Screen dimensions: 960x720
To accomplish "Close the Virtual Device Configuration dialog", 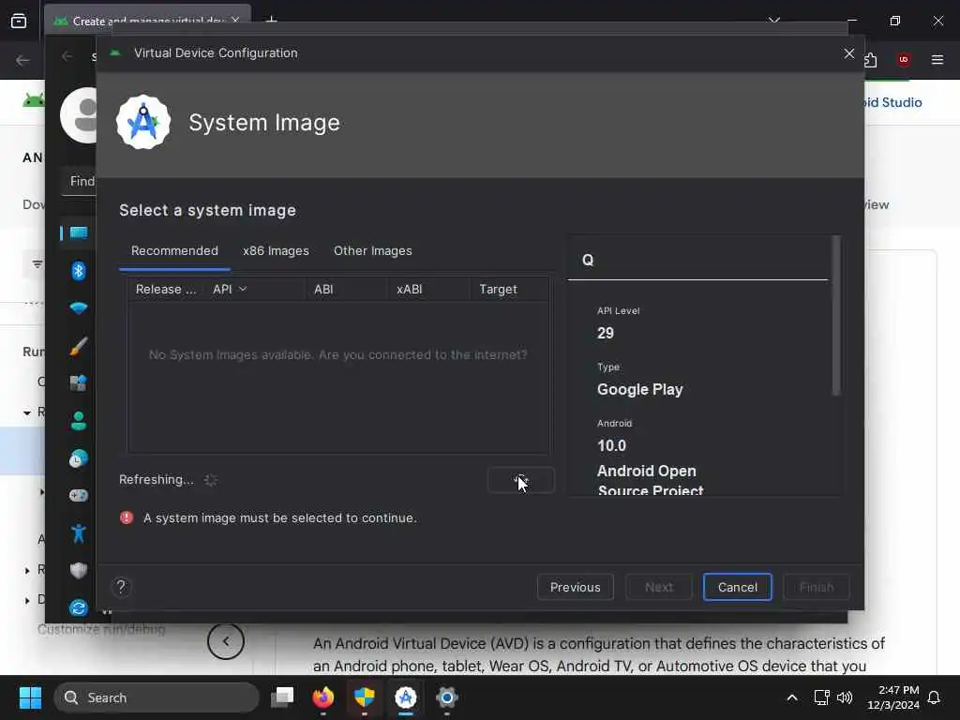I will click(x=848, y=53).
